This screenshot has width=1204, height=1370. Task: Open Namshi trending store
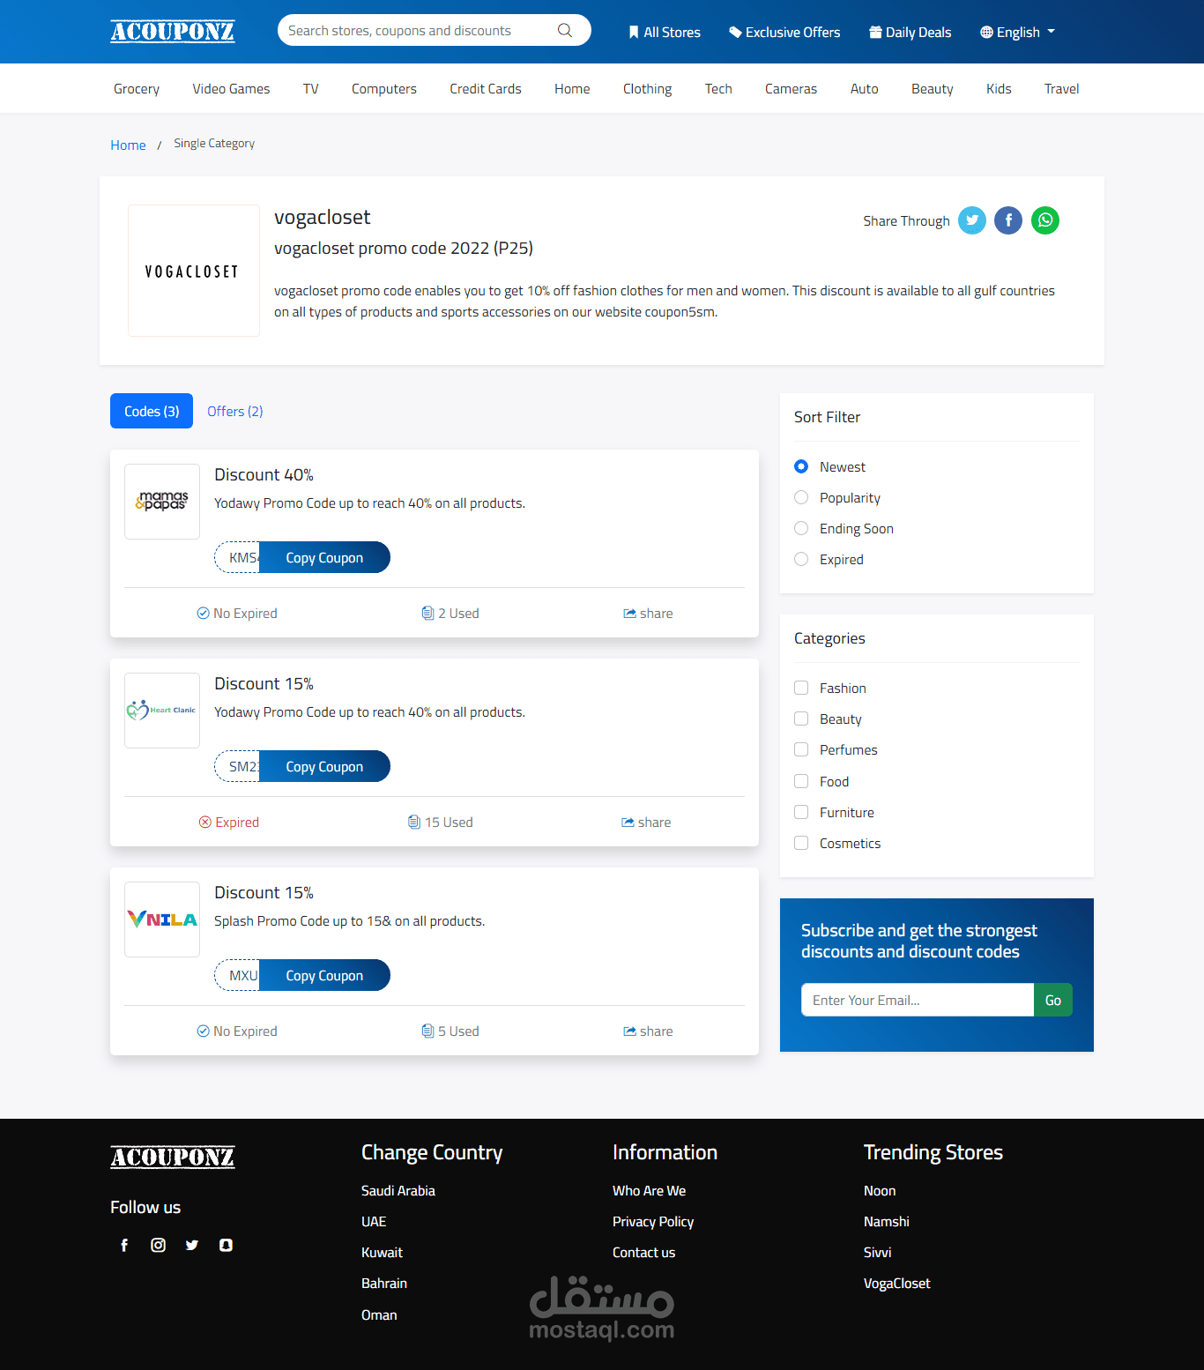887,1221
